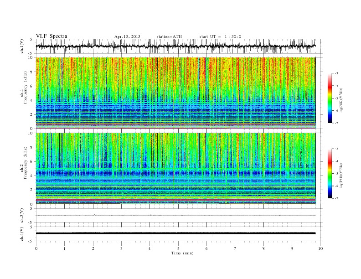Click the time axis tick label "10"

click(320, 248)
